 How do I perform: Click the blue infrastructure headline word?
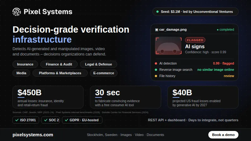tap(42, 39)
